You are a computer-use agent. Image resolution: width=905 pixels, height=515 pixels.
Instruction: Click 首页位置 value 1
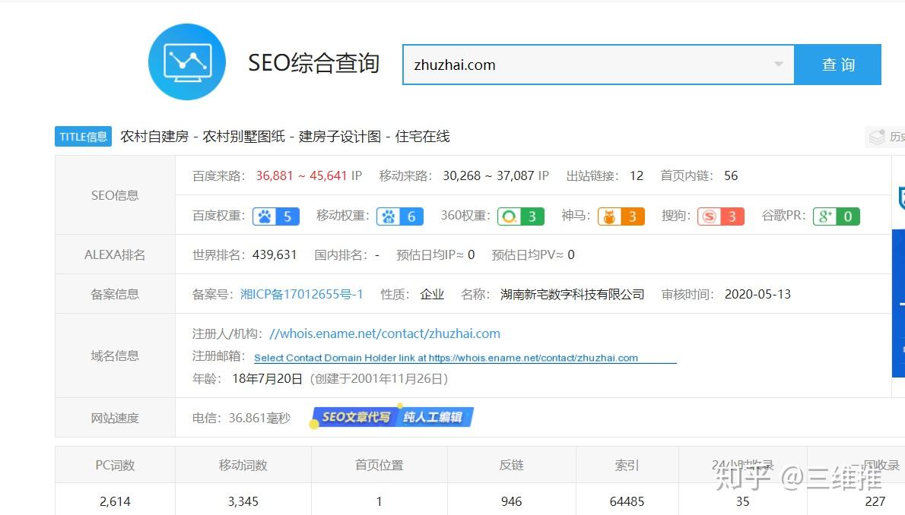[379, 501]
